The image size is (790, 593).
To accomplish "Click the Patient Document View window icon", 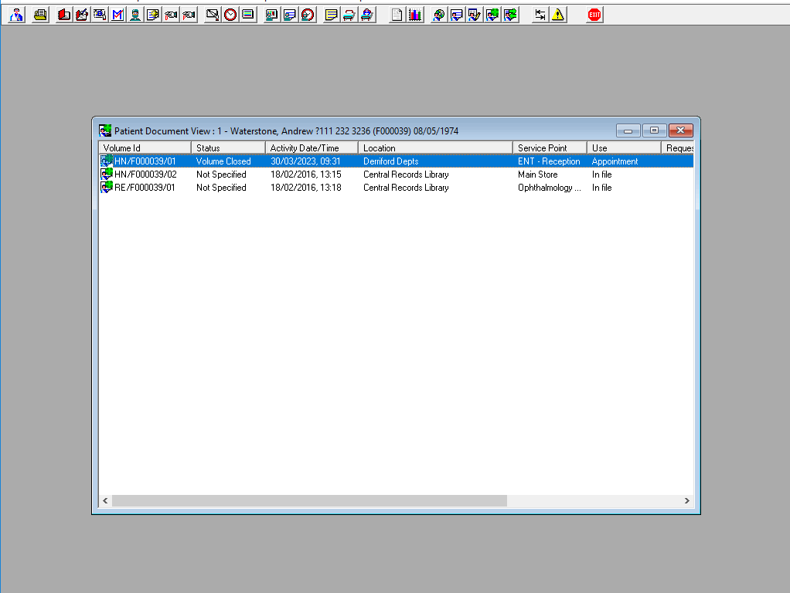I will (x=105, y=131).
